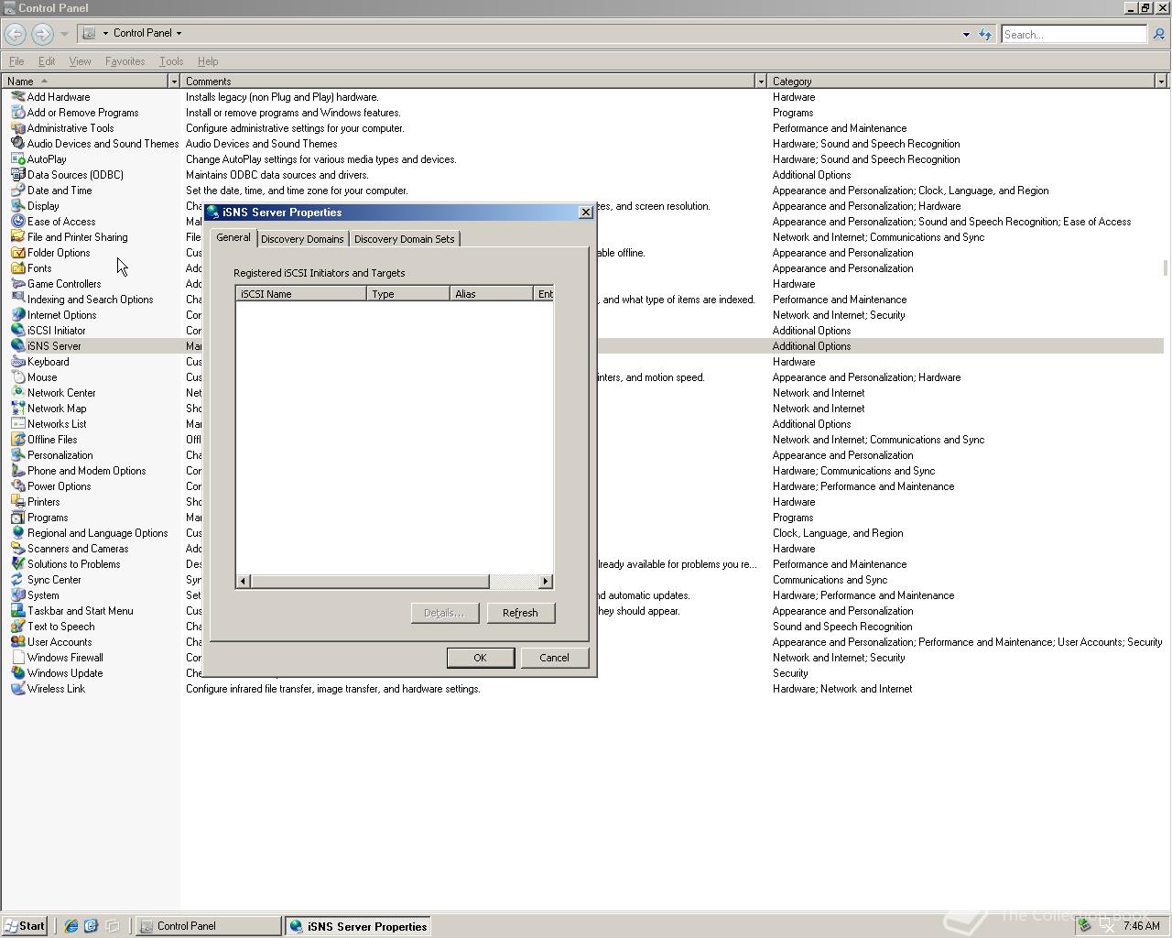The image size is (1172, 938).
Task: Open the Start menu
Action: pos(24,926)
